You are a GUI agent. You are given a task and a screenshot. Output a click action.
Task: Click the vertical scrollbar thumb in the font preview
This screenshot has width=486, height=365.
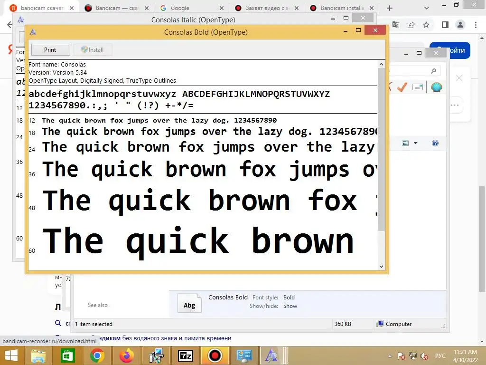tap(381, 149)
